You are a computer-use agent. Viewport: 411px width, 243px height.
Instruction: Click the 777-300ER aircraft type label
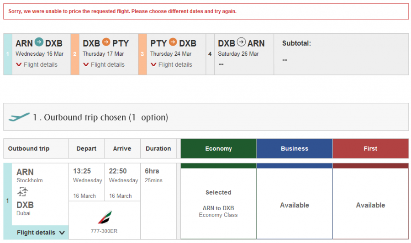(104, 231)
